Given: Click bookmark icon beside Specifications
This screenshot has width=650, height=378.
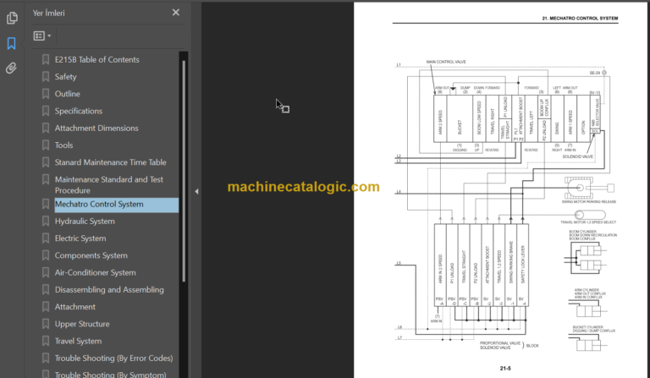Looking at the screenshot, I should tap(46, 111).
